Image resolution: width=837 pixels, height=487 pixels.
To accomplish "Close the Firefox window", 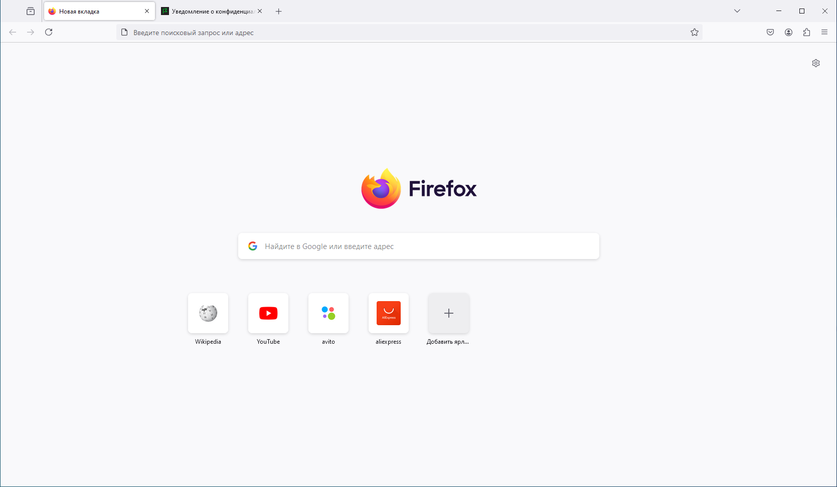I will (825, 11).
